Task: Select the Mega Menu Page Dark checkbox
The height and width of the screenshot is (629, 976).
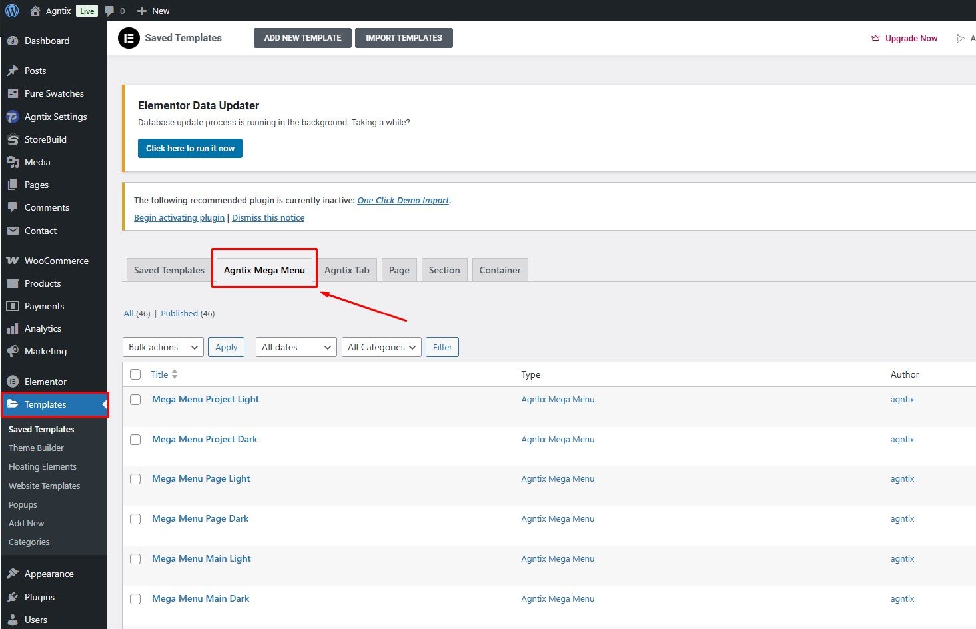Action: tap(135, 519)
